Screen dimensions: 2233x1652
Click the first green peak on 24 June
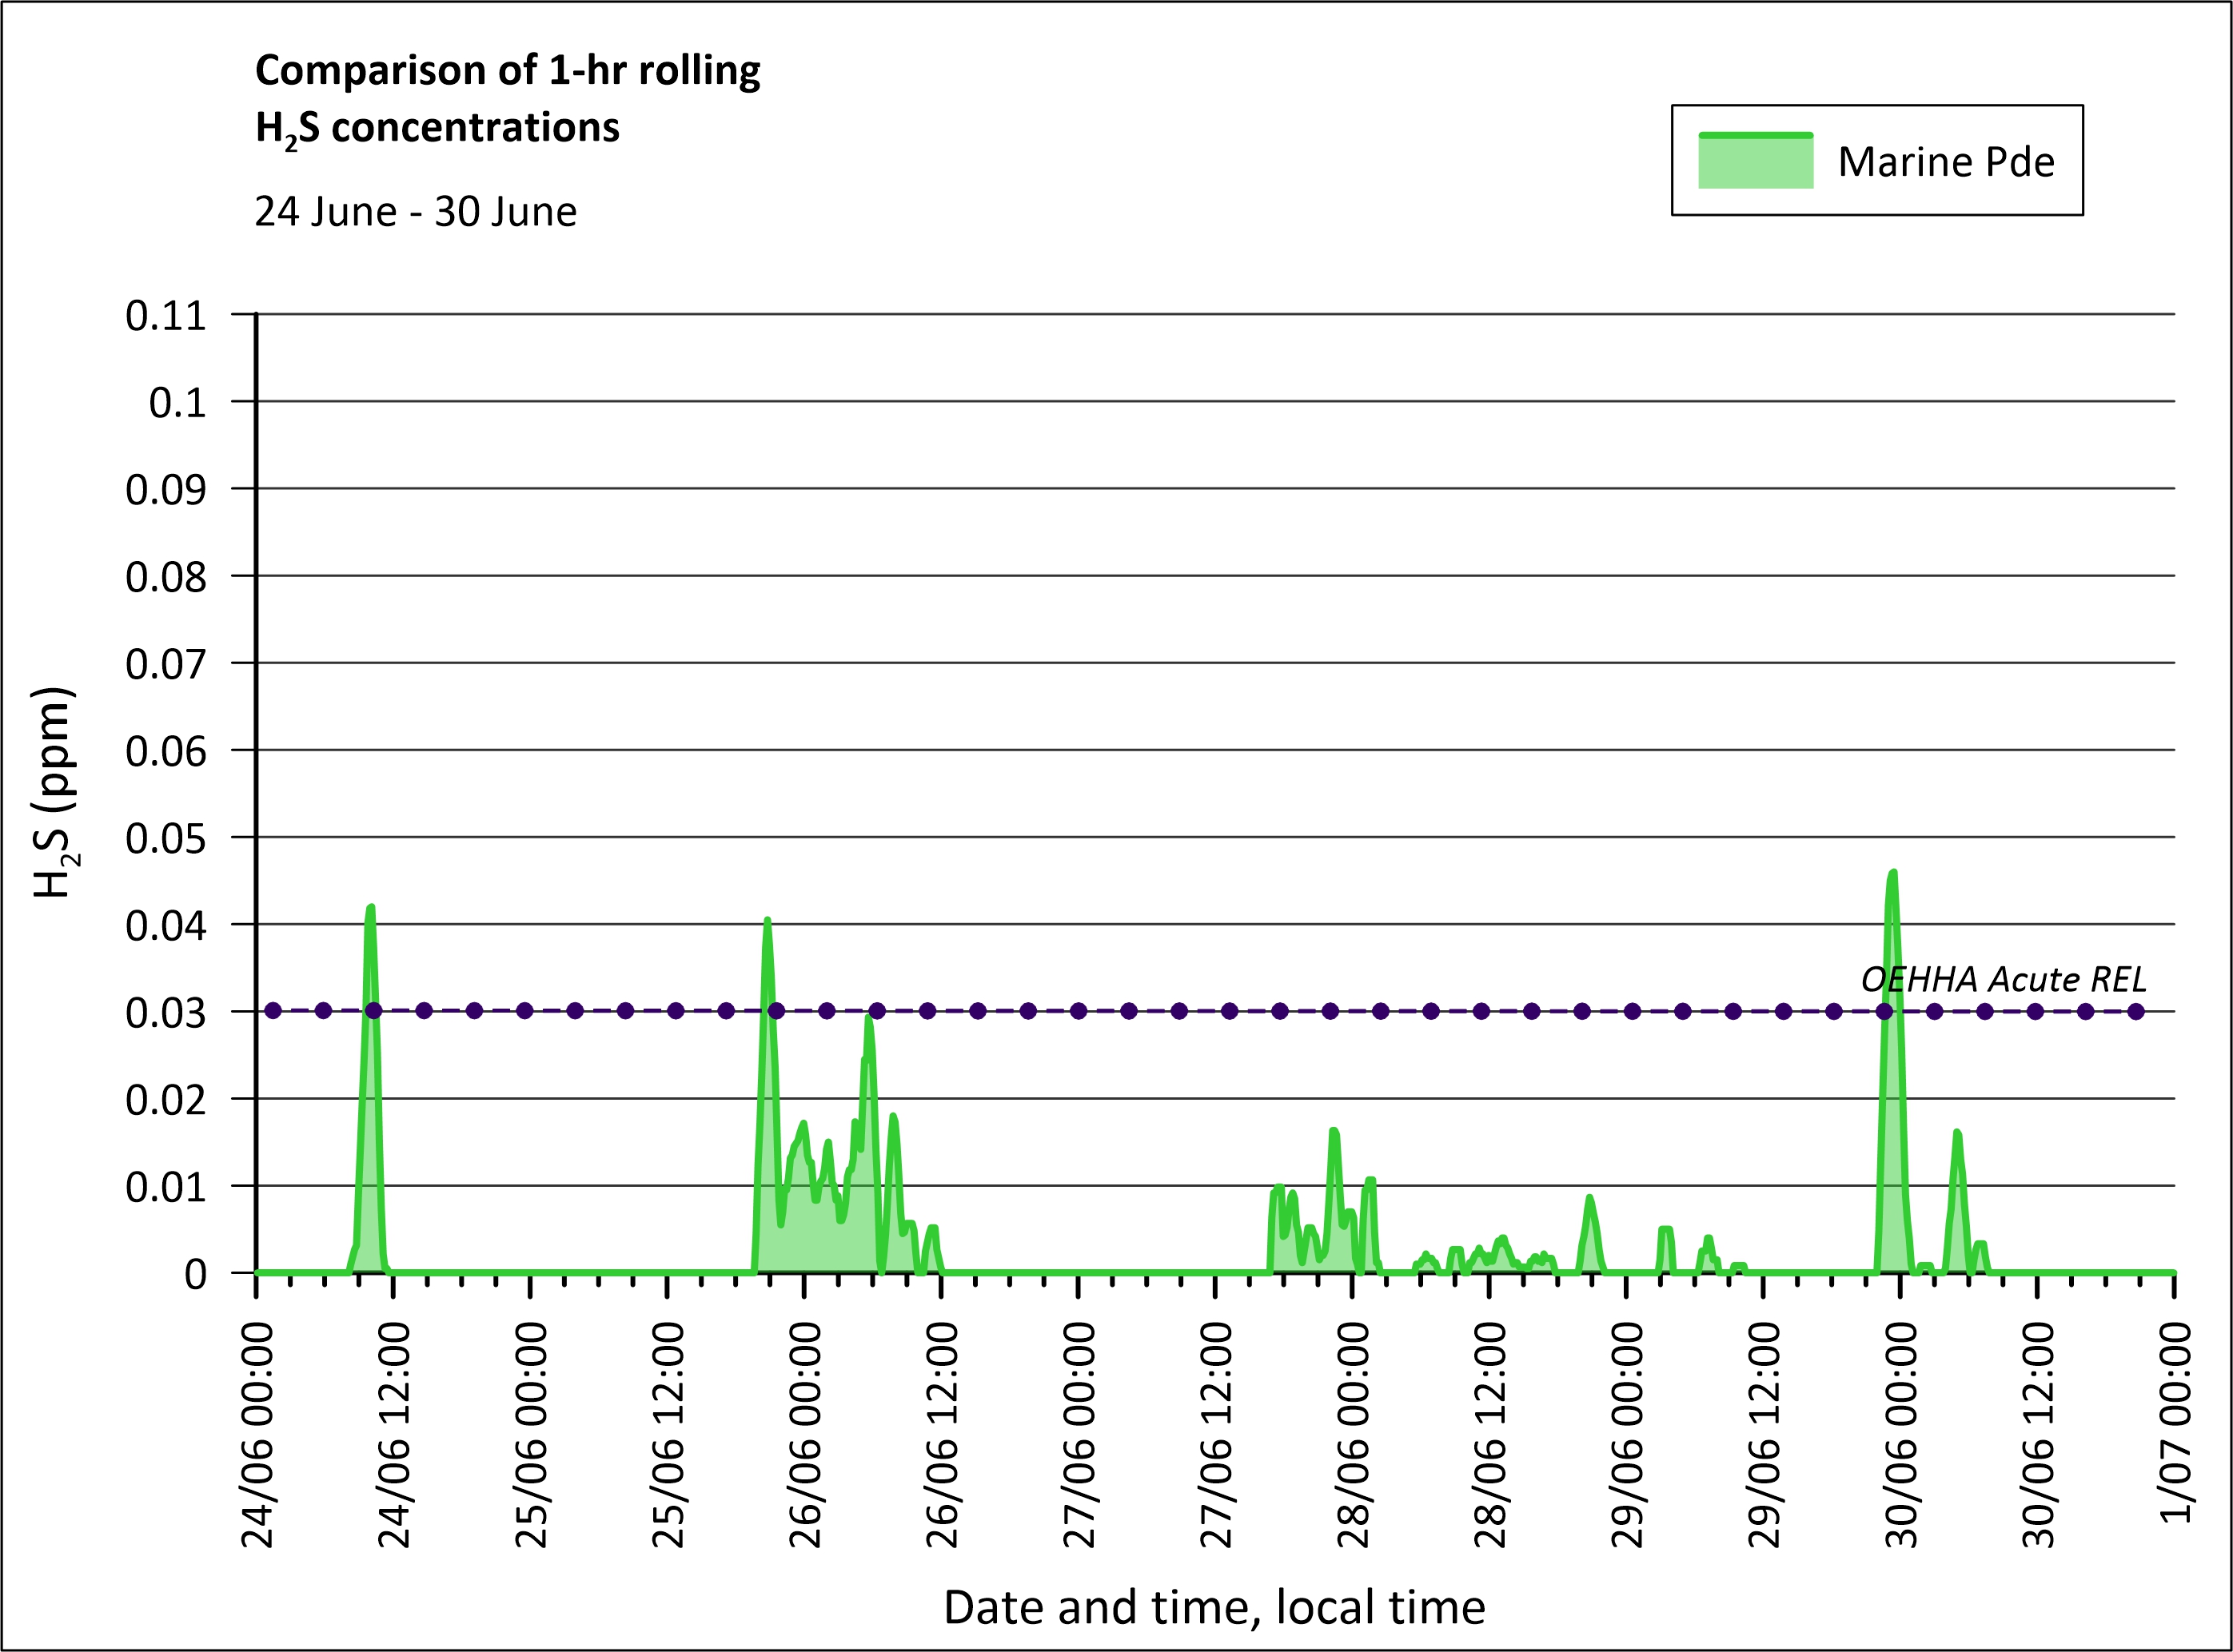[371, 909]
